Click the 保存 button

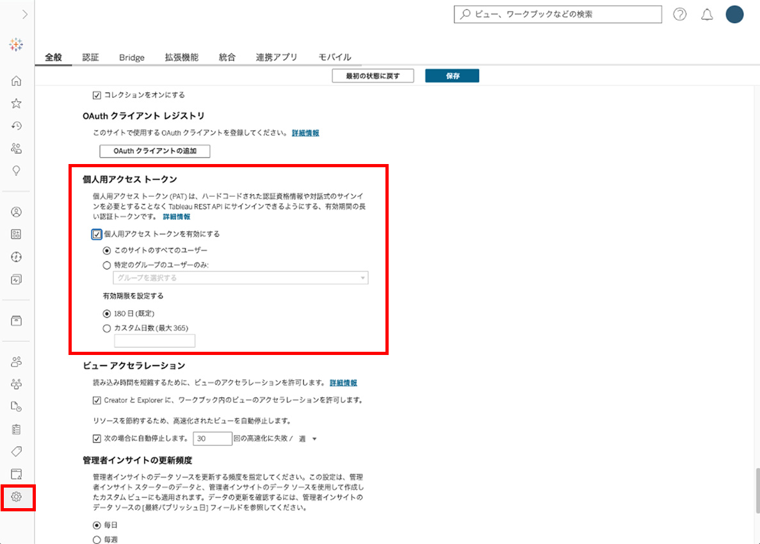(453, 76)
